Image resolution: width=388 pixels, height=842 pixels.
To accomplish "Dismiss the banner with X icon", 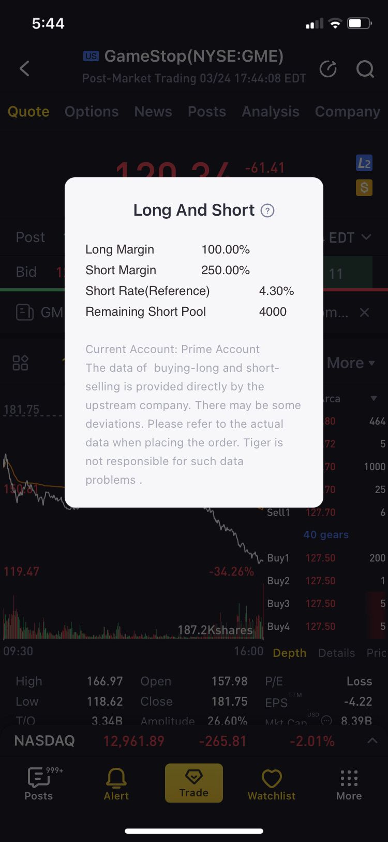I will point(364,312).
